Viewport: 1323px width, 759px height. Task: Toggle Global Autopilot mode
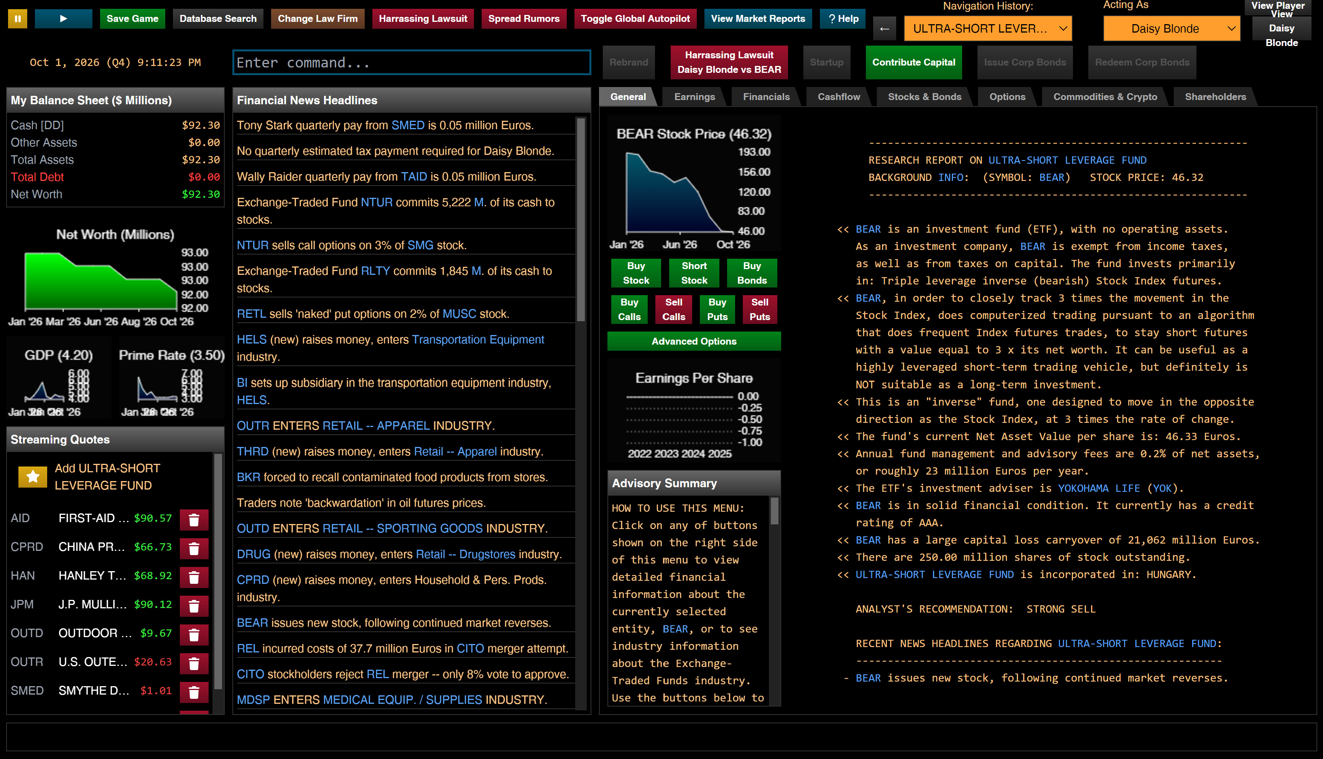coord(635,18)
